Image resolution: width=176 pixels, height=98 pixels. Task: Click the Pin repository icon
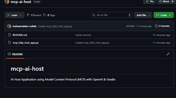(x=147, y=2)
